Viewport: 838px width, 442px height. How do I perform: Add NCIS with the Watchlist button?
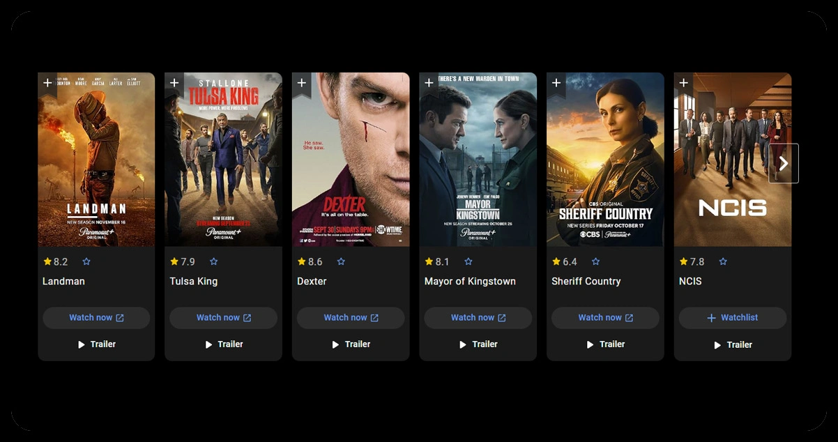[733, 318]
